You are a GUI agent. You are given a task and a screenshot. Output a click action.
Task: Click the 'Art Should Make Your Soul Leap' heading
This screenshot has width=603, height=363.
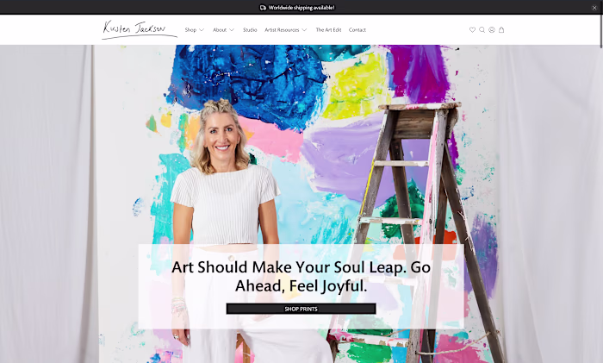301,277
